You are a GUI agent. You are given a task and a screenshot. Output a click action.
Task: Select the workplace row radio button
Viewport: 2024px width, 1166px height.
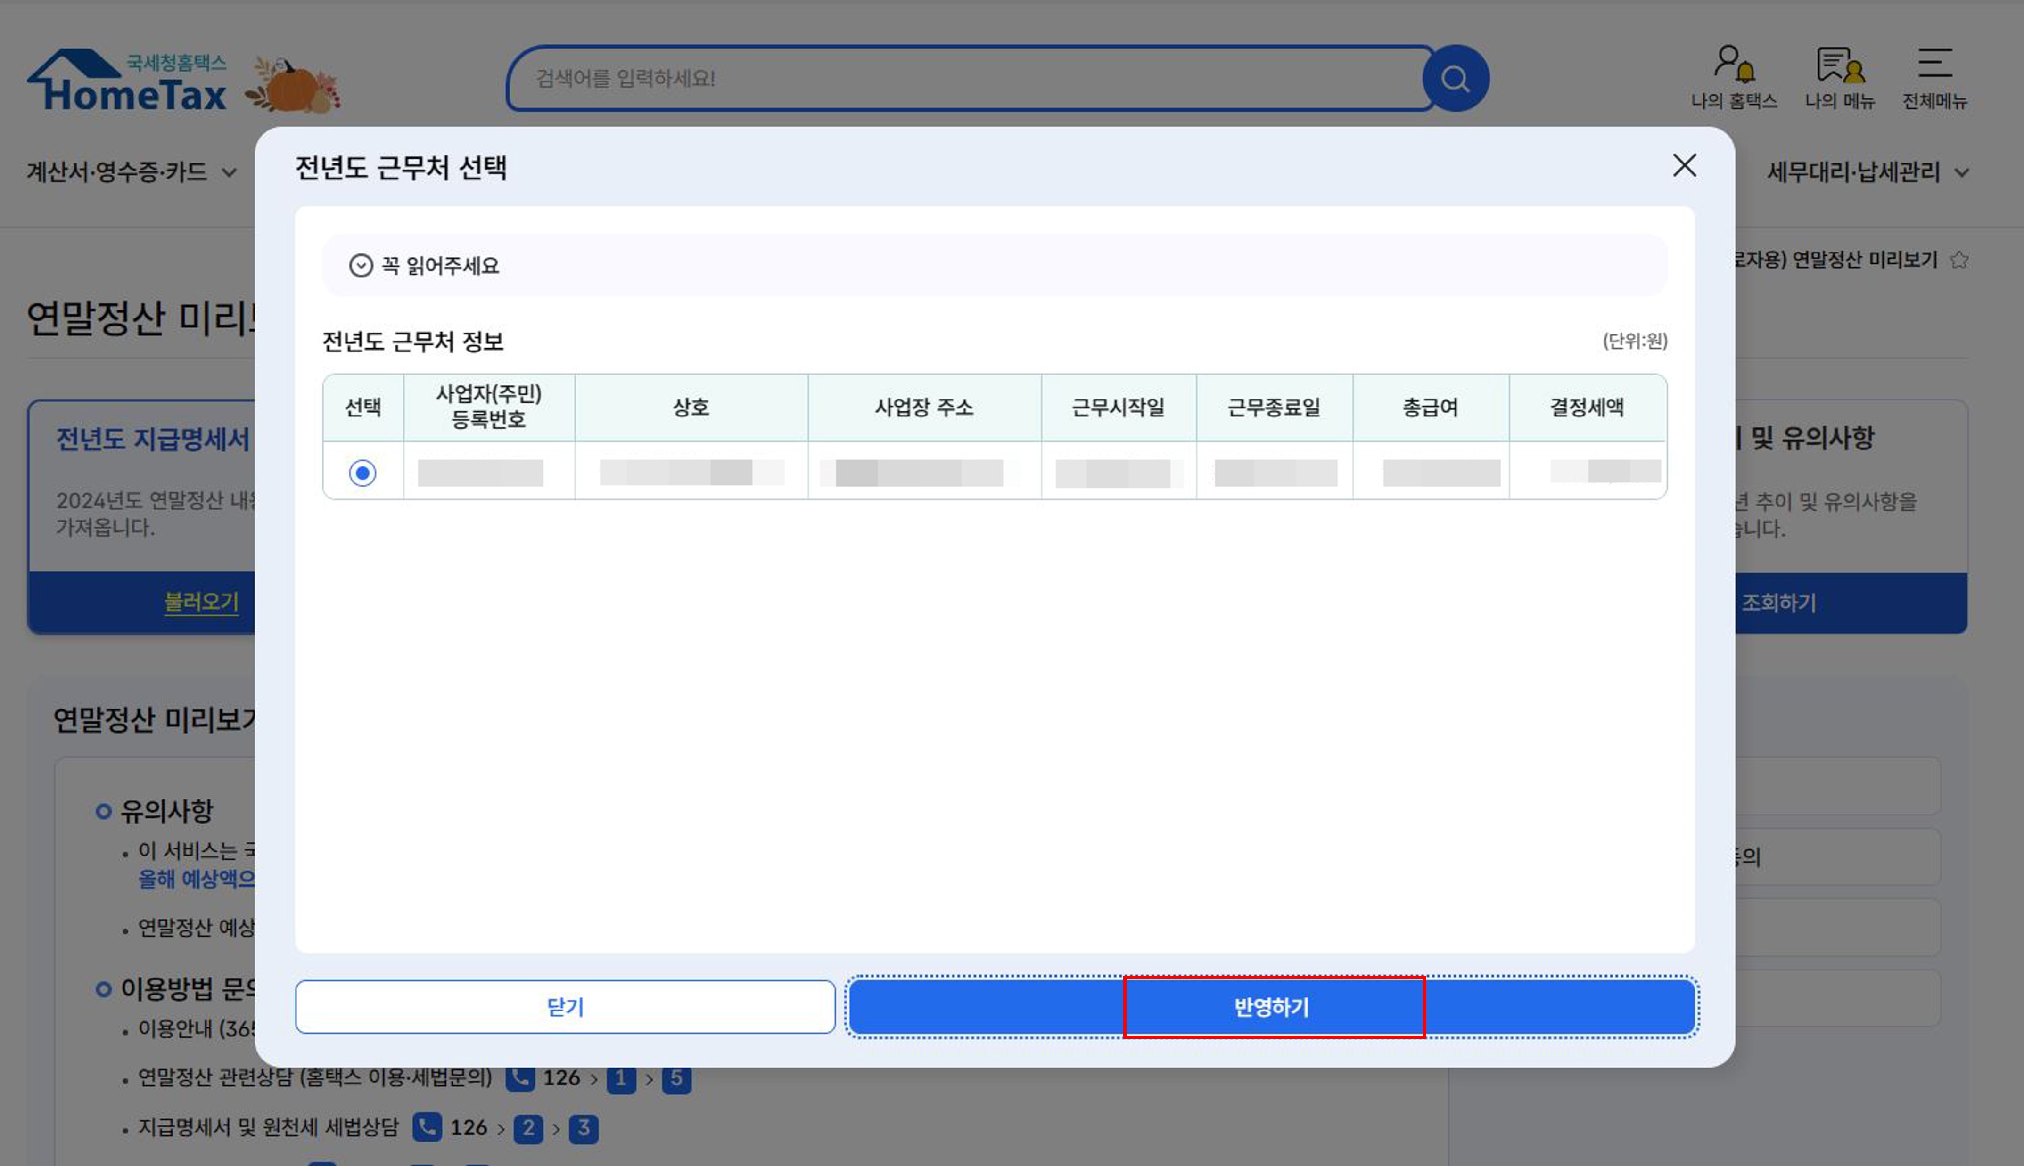[362, 473]
